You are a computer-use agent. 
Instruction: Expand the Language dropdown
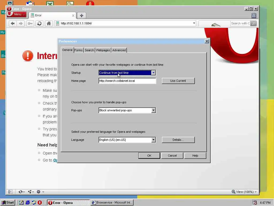[153, 140]
